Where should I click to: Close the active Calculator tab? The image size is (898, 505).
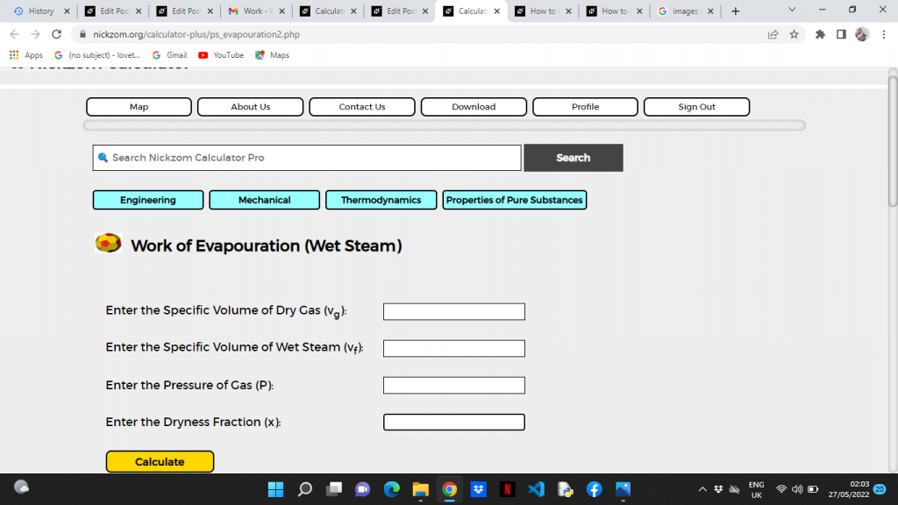496,11
